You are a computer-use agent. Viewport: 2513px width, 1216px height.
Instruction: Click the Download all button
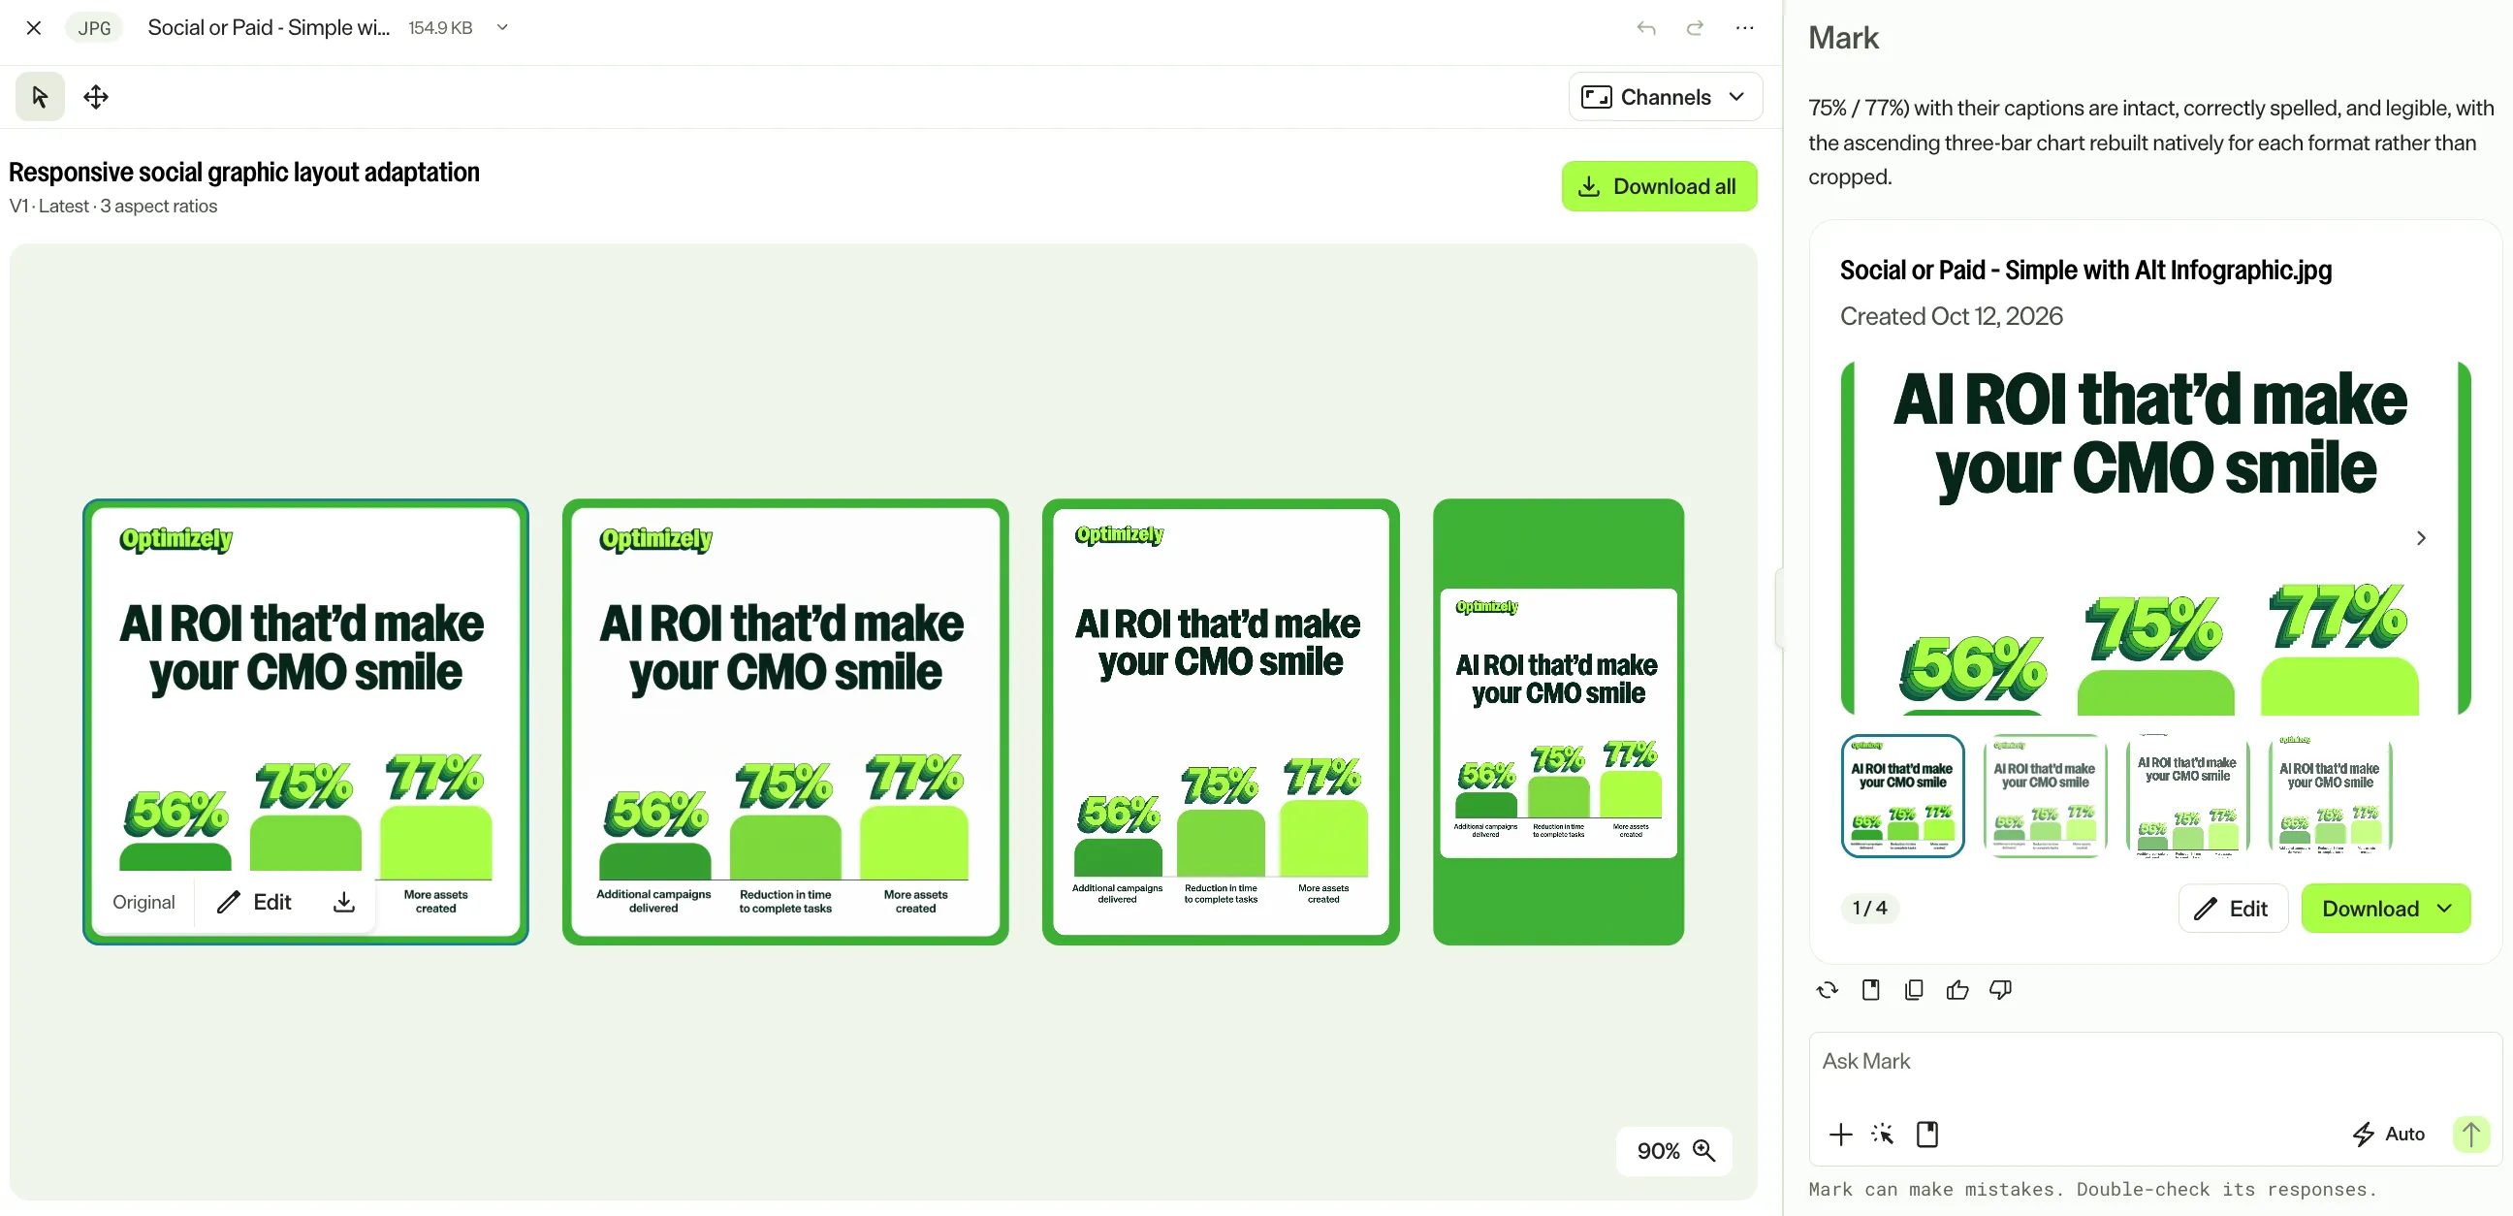pyautogui.click(x=1659, y=186)
